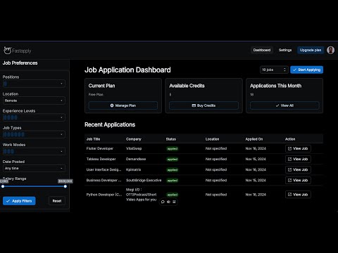
Task: Open the Location dropdown showing Remote
Action: (x=34, y=100)
